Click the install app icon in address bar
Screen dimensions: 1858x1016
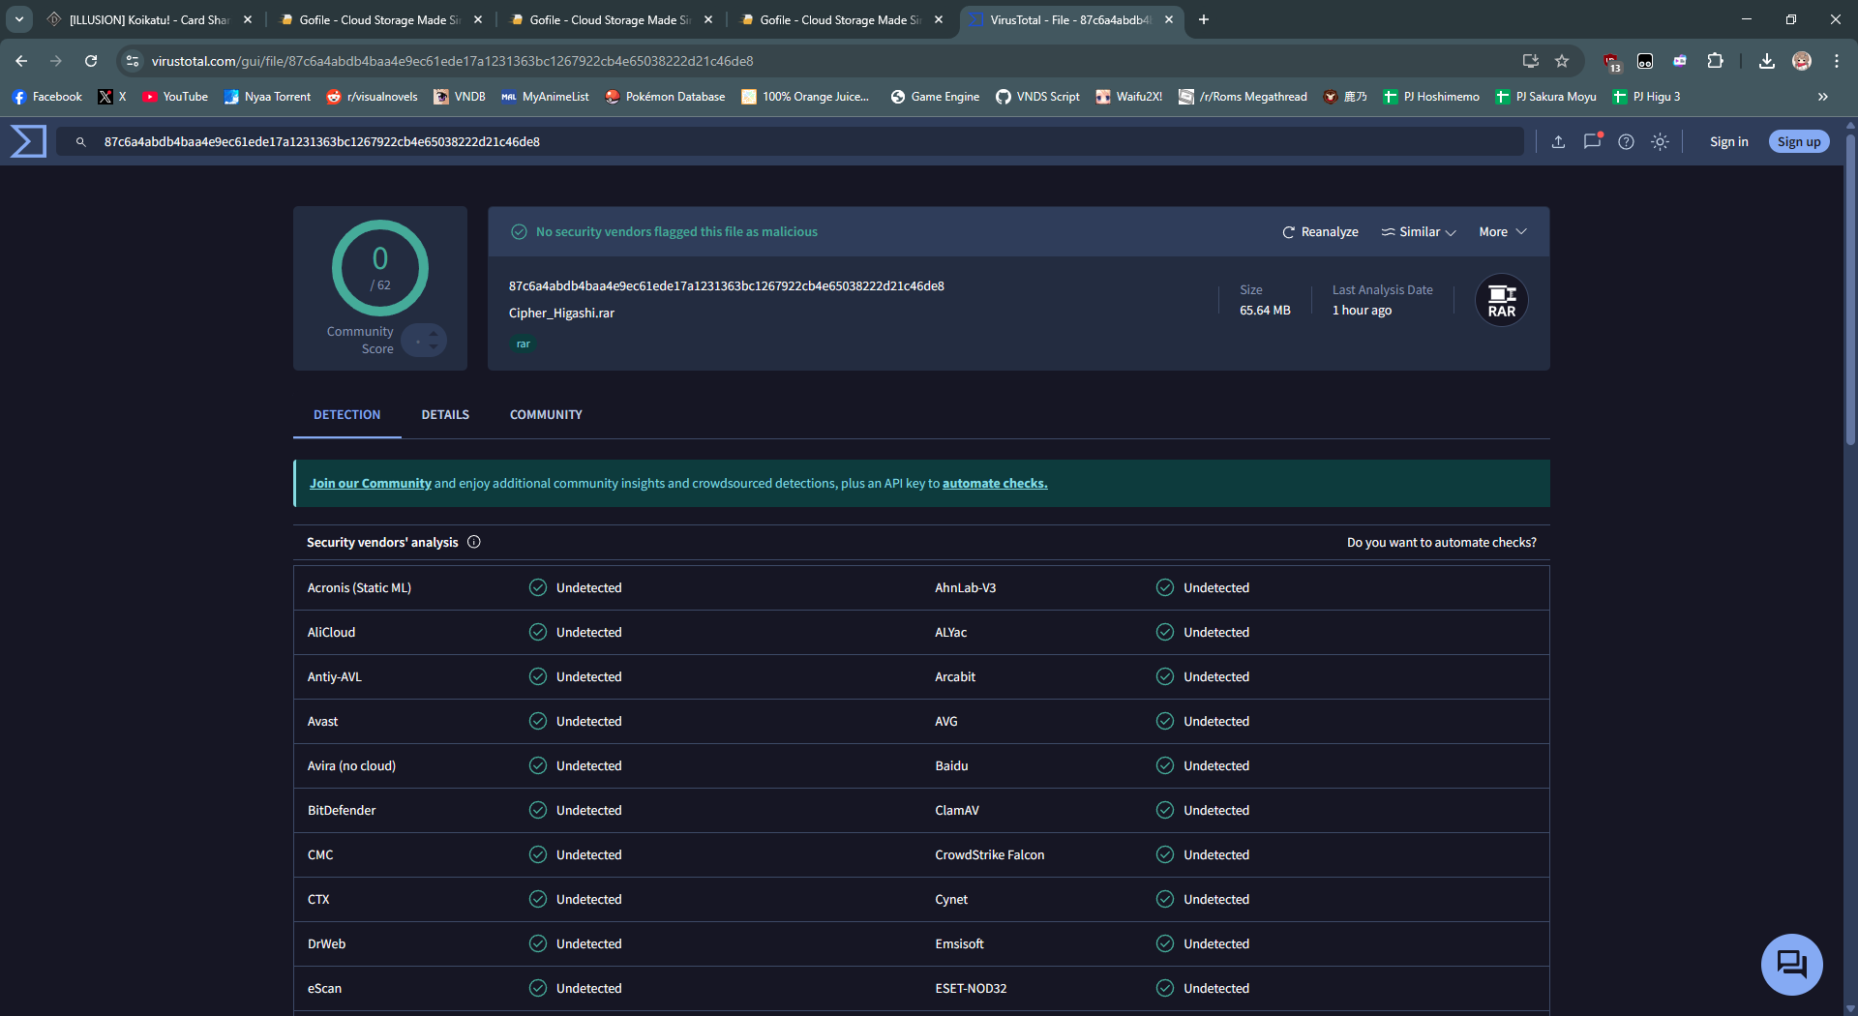point(1531,61)
